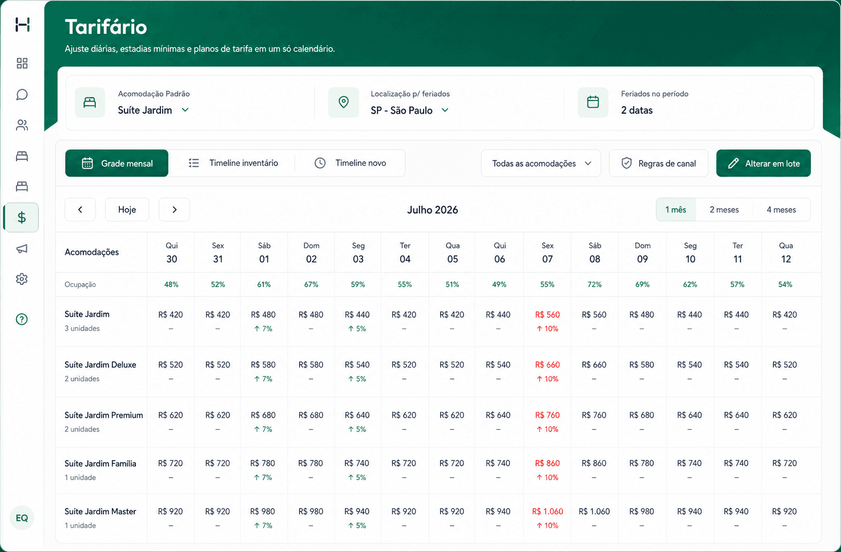
Task: Click the 2 datas holidays value
Action: [x=637, y=110]
